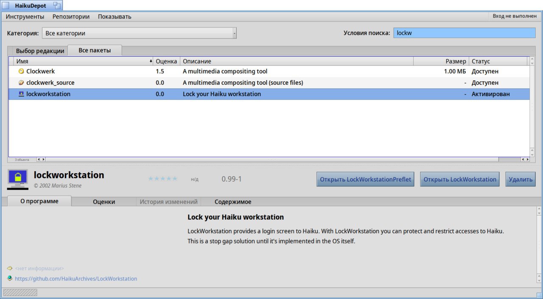Click the Оценка column header
Viewport: 543px width, 299px height.
[x=166, y=61]
